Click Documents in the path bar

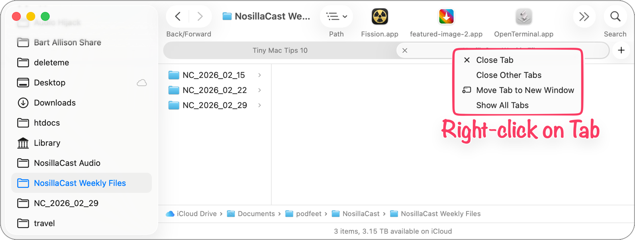tap(251, 214)
